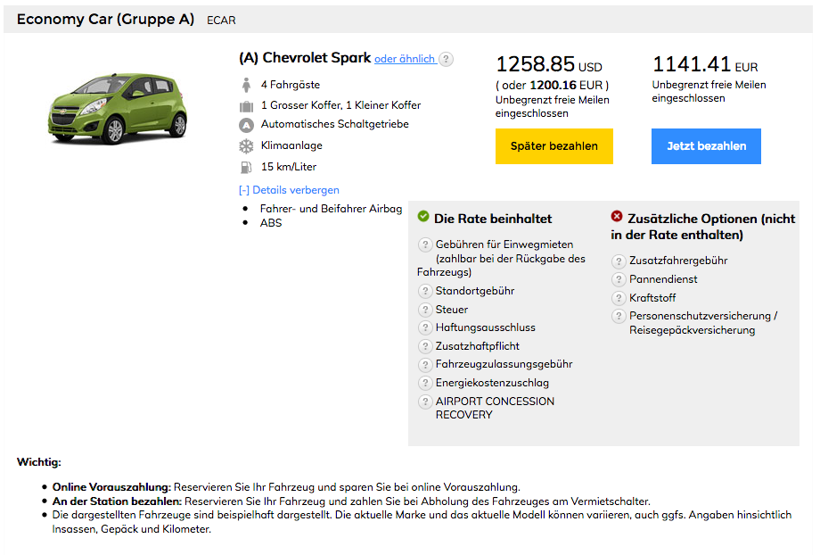Image resolution: width=820 pixels, height=555 pixels.
Task: Click the green Chevrolet Spark image
Action: [118, 108]
